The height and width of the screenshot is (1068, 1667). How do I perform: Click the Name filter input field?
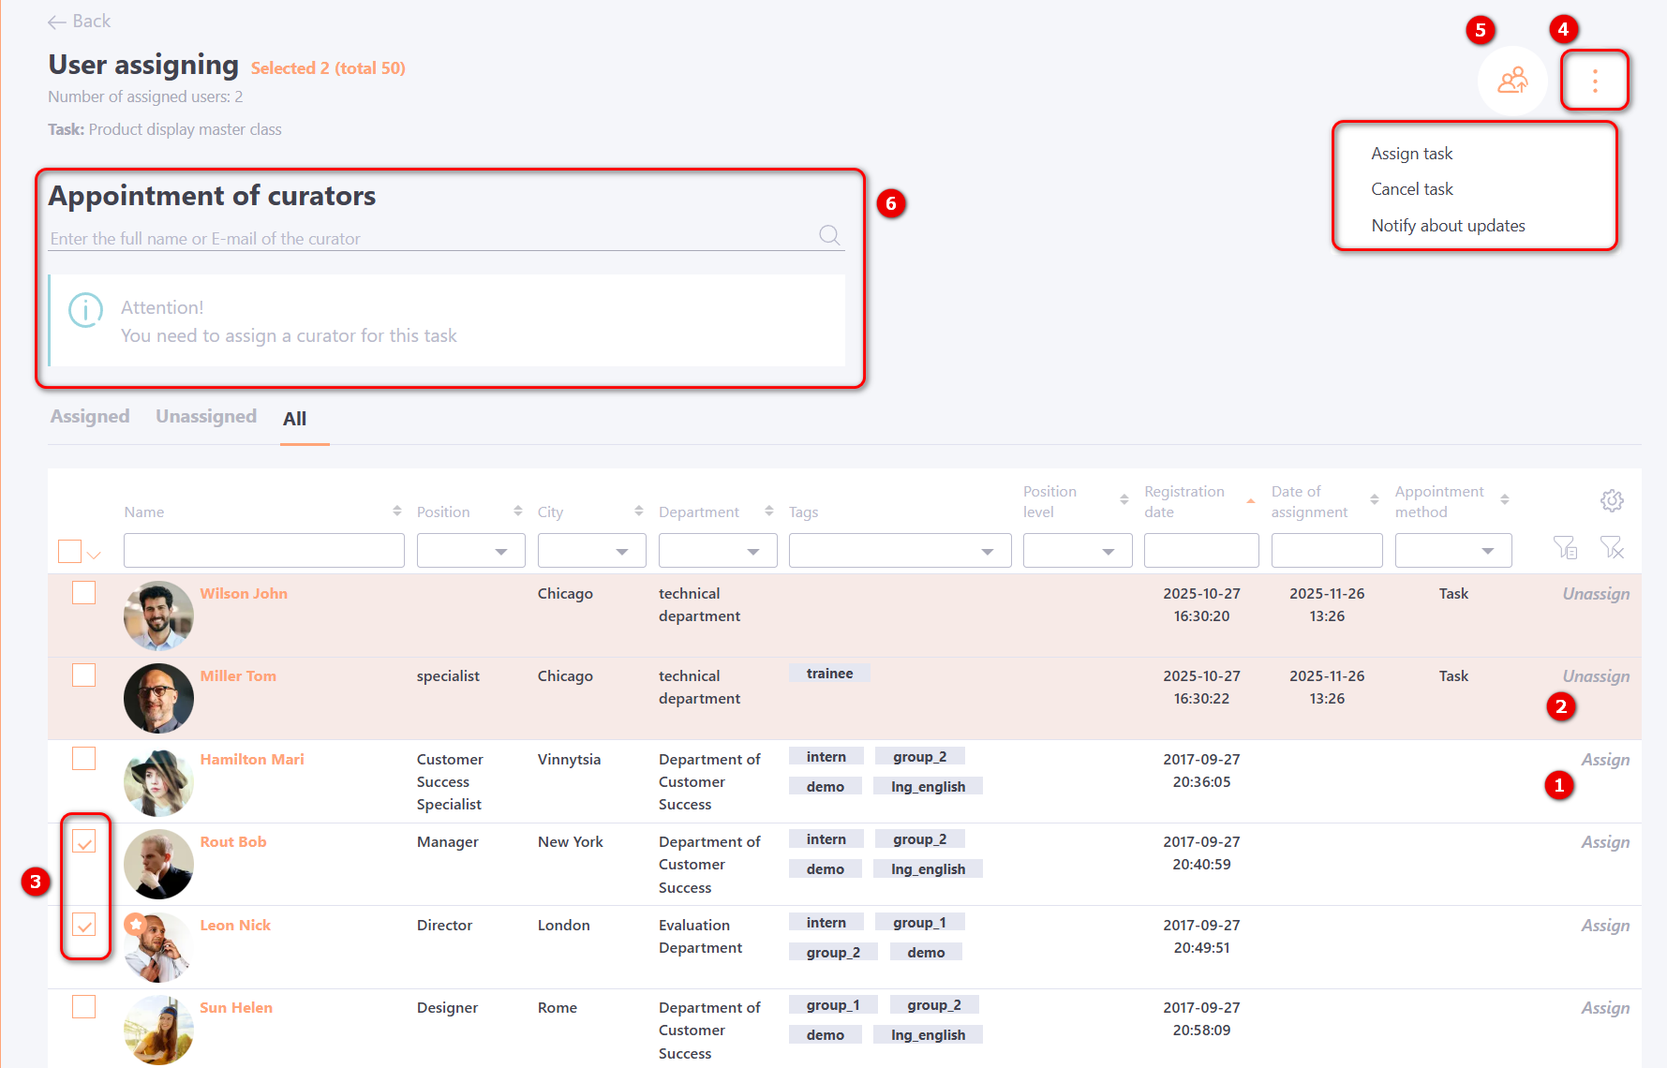pos(263,551)
